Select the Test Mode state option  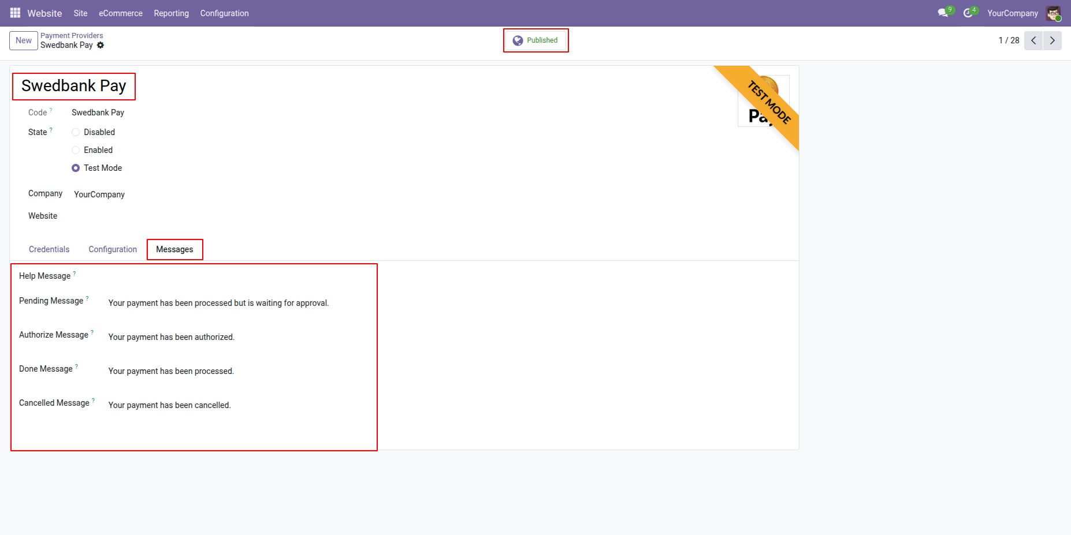[76, 168]
